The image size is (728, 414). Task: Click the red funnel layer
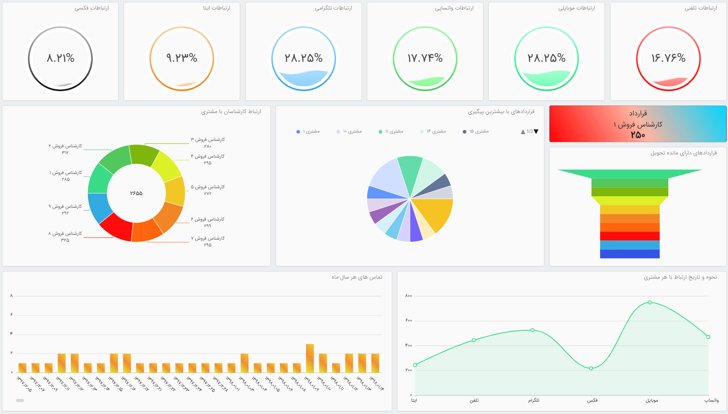(x=630, y=236)
